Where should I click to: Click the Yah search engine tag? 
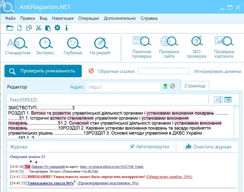(28, 167)
